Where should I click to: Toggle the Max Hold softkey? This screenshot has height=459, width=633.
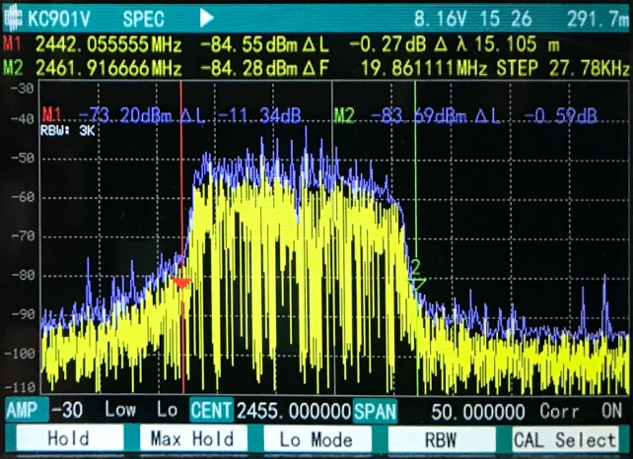click(191, 438)
